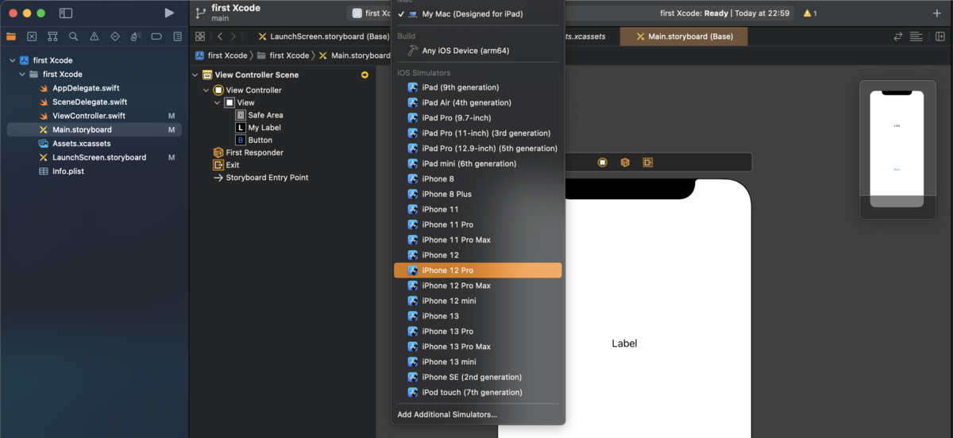Run the project with the play button
Image resolution: width=953 pixels, height=438 pixels.
168,13
